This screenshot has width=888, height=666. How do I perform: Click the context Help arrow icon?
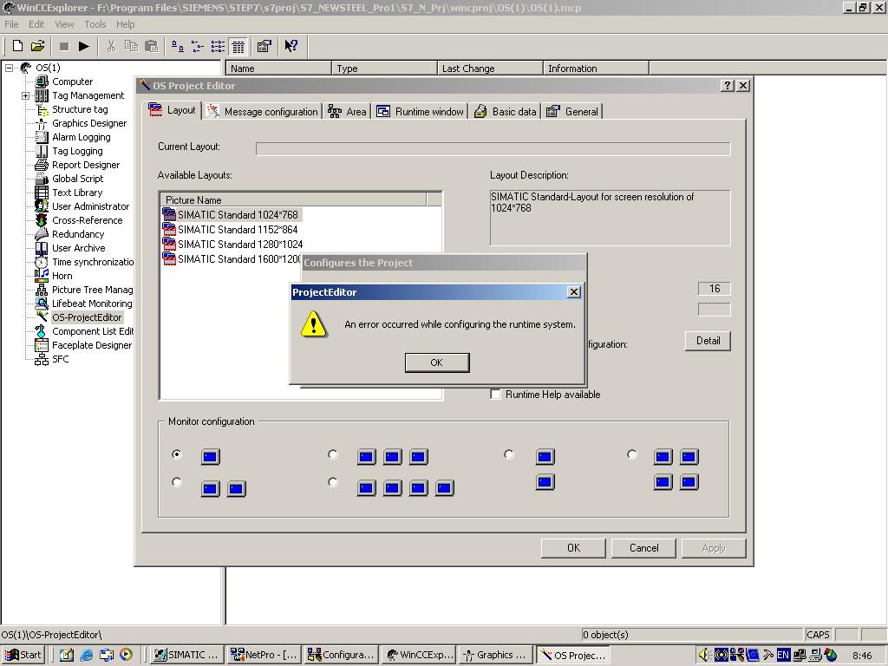pos(291,46)
